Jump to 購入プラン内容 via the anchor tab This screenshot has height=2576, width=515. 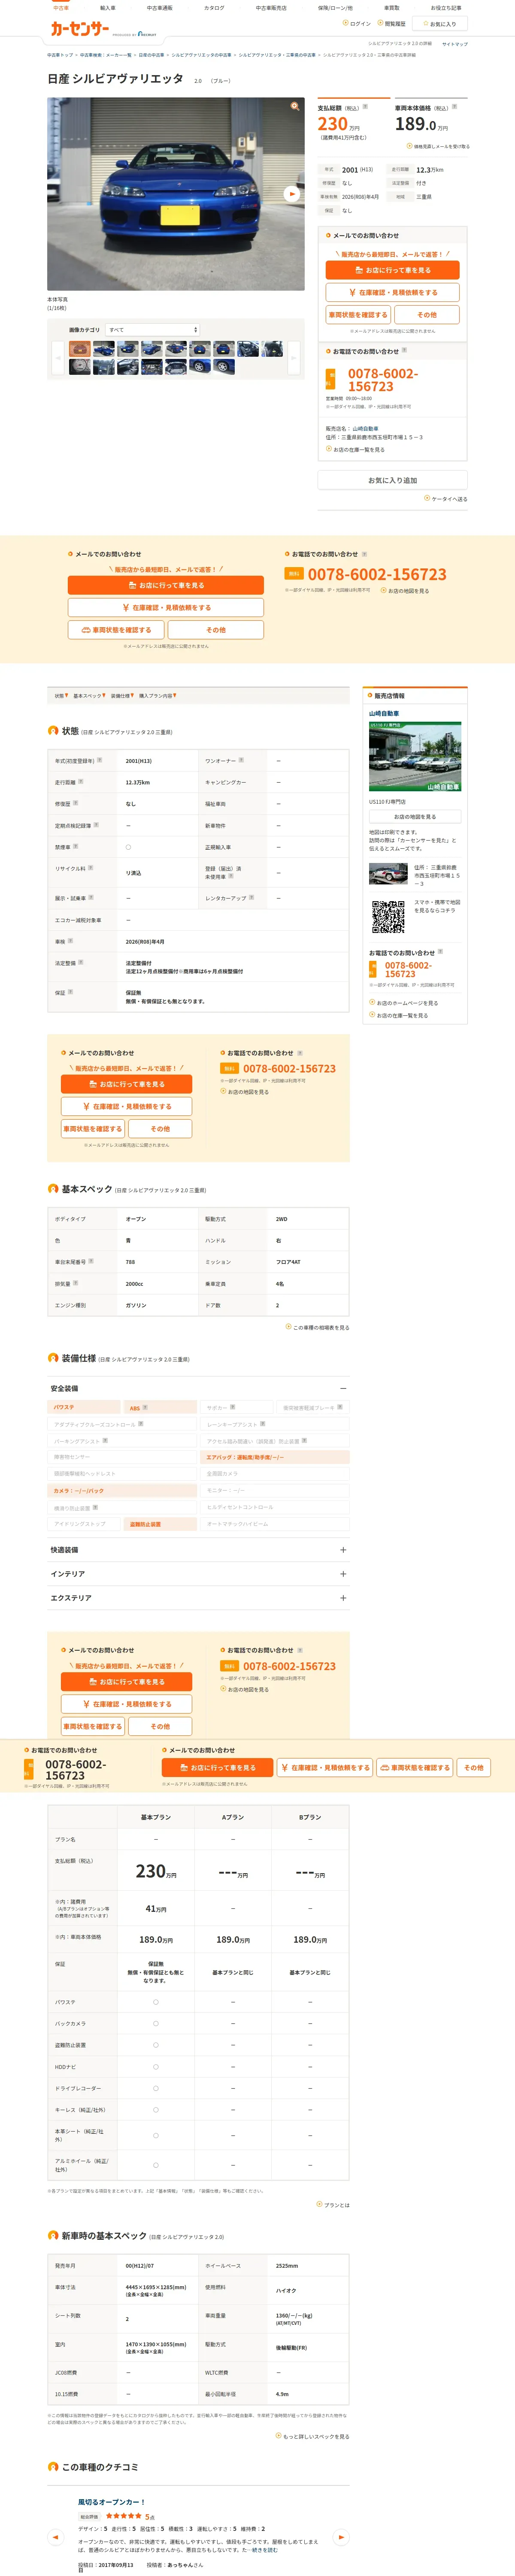(x=157, y=696)
